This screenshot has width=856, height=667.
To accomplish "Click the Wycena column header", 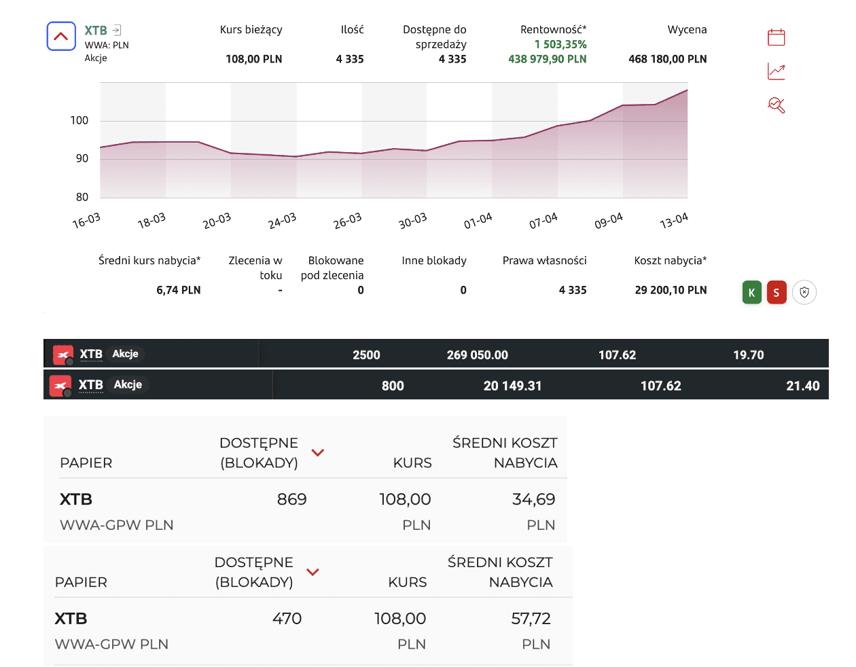I will [x=688, y=30].
